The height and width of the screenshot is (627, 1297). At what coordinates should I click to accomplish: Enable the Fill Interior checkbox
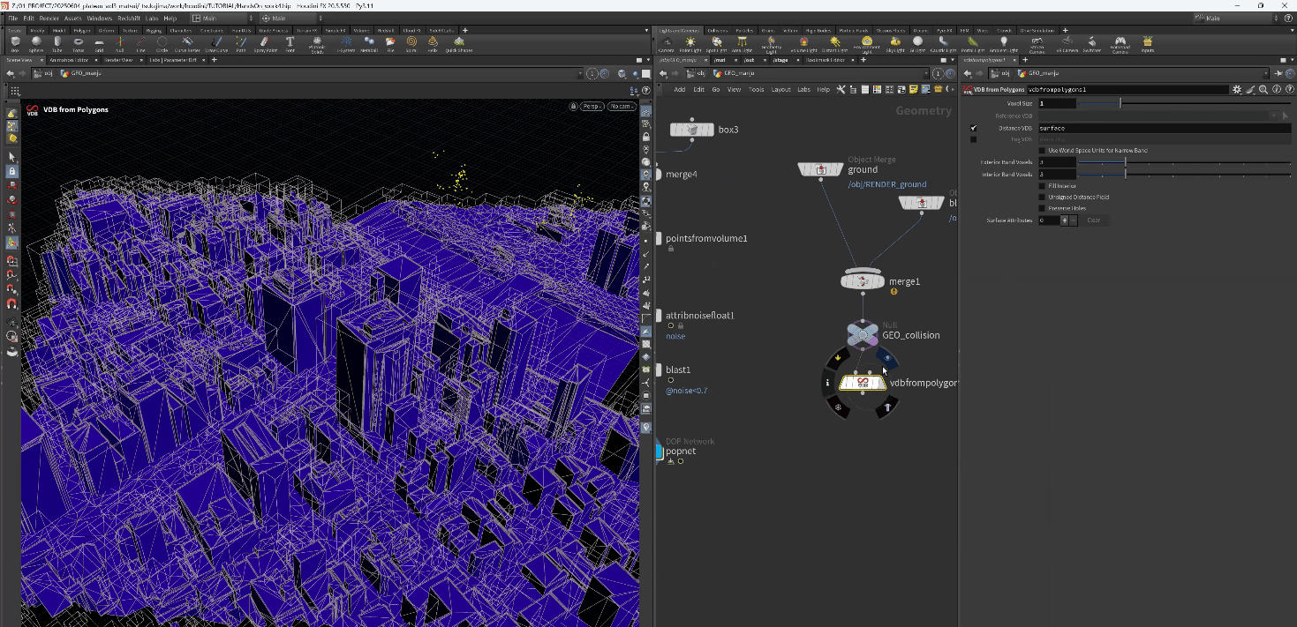1042,186
